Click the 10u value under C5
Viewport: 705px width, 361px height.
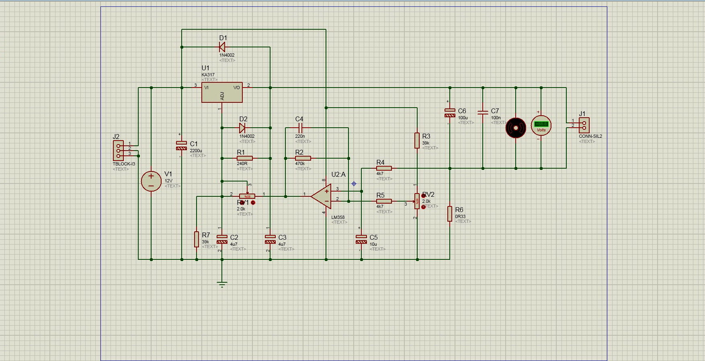pyautogui.click(x=373, y=244)
